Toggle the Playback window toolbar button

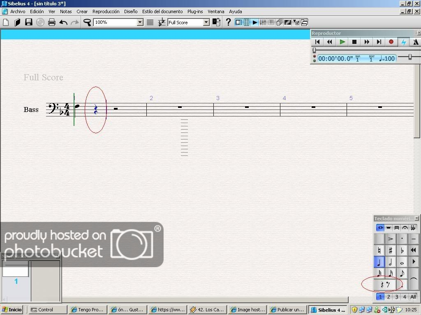point(255,22)
